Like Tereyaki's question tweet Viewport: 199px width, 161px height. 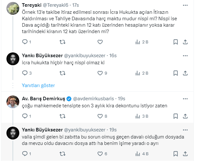click(100, 42)
